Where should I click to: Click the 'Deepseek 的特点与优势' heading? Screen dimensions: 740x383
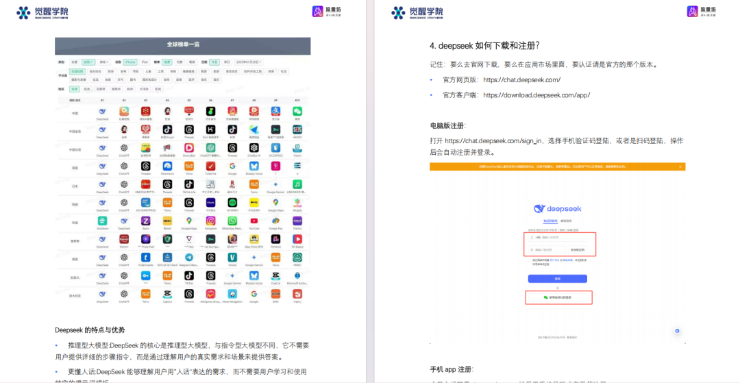pyautogui.click(x=90, y=330)
